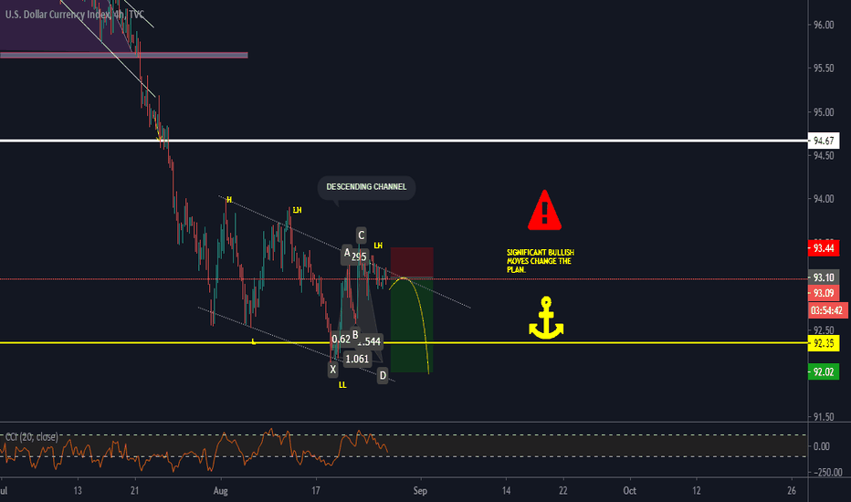Click the 94.67 white price label
This screenshot has height=502, width=851.
[824, 141]
